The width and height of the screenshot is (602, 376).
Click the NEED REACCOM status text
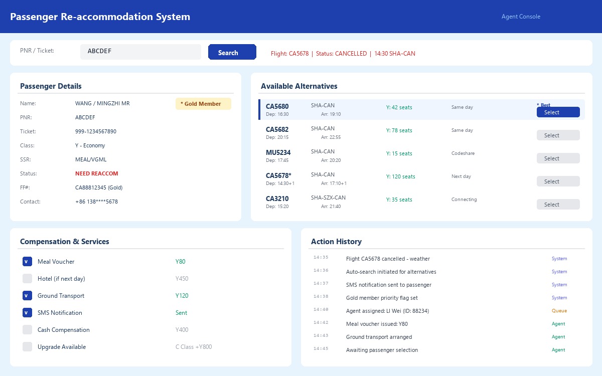[x=96, y=173]
